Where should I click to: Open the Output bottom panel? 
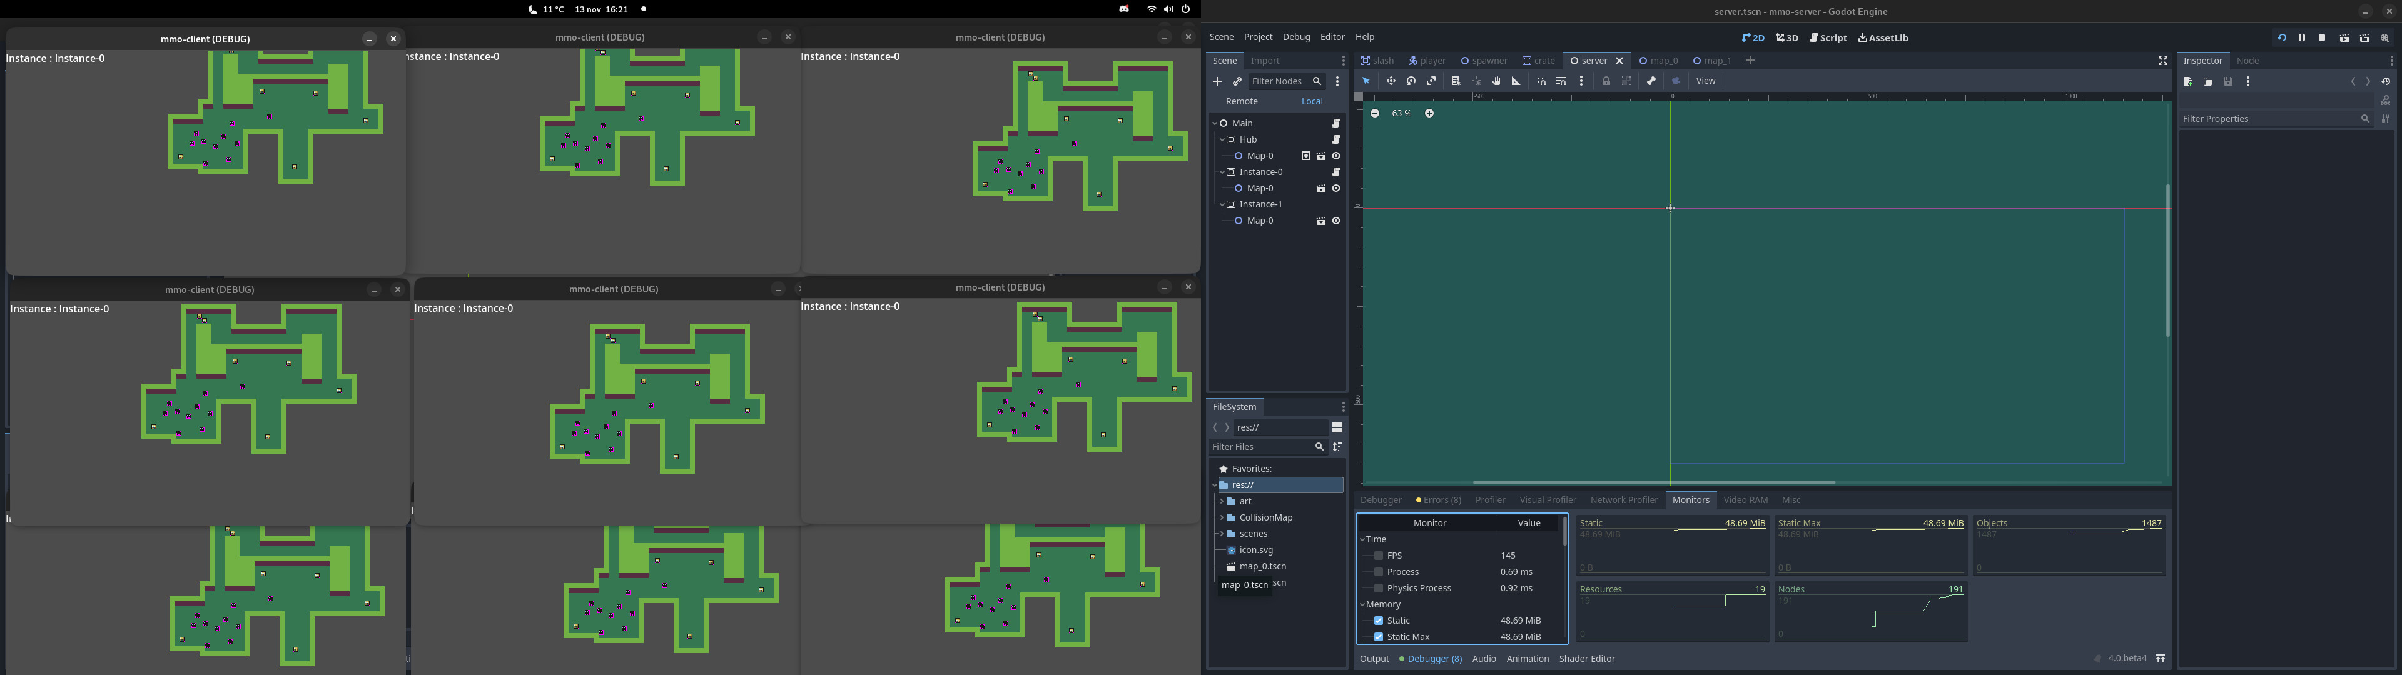pyautogui.click(x=1374, y=659)
